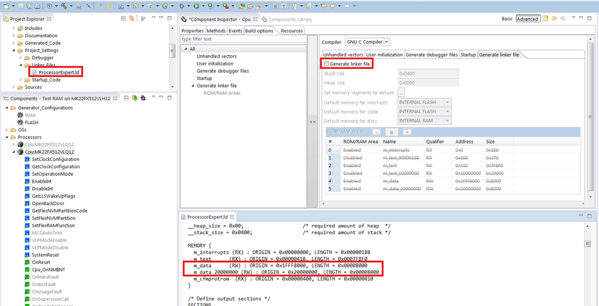The width and height of the screenshot is (599, 306).
Task: Click the type filter text field
Action: (x=243, y=39)
